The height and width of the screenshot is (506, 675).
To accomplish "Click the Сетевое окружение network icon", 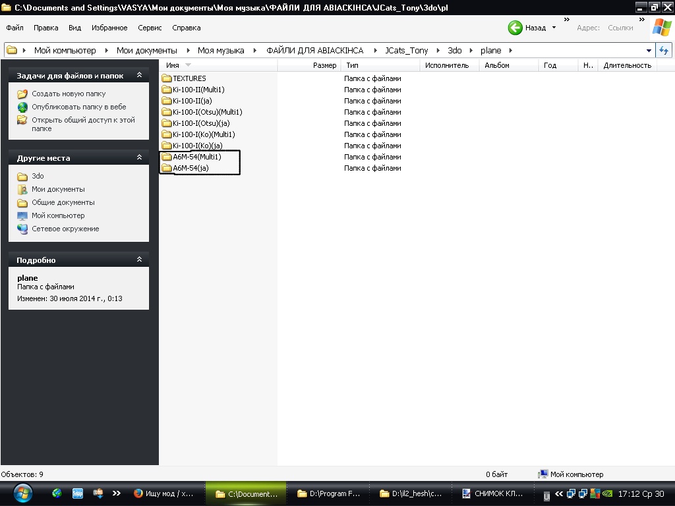I will click(x=22, y=229).
